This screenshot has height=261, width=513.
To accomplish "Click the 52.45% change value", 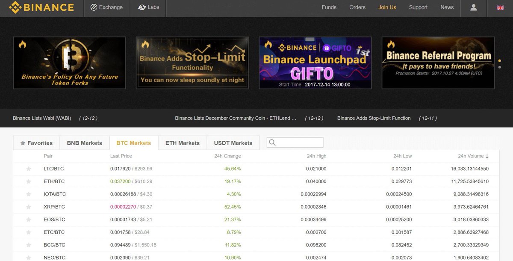I will point(233,207).
